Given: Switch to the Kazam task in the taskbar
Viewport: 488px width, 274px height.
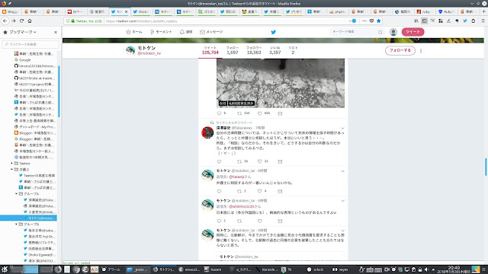Looking at the screenshot, I should click(213, 269).
